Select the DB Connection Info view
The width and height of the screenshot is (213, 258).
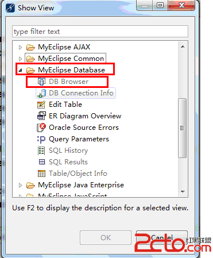coord(81,93)
